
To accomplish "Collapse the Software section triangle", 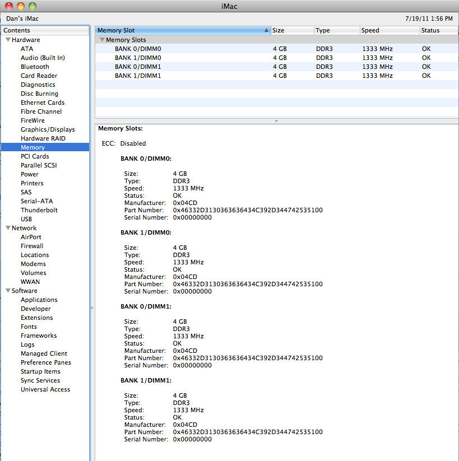I will [x=8, y=291].
